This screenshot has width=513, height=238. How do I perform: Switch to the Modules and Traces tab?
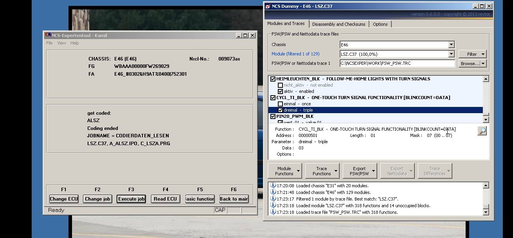(x=286, y=23)
